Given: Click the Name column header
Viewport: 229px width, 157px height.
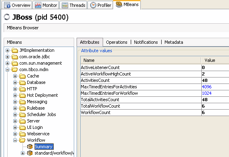Looking at the screenshot, I should [x=141, y=60].
